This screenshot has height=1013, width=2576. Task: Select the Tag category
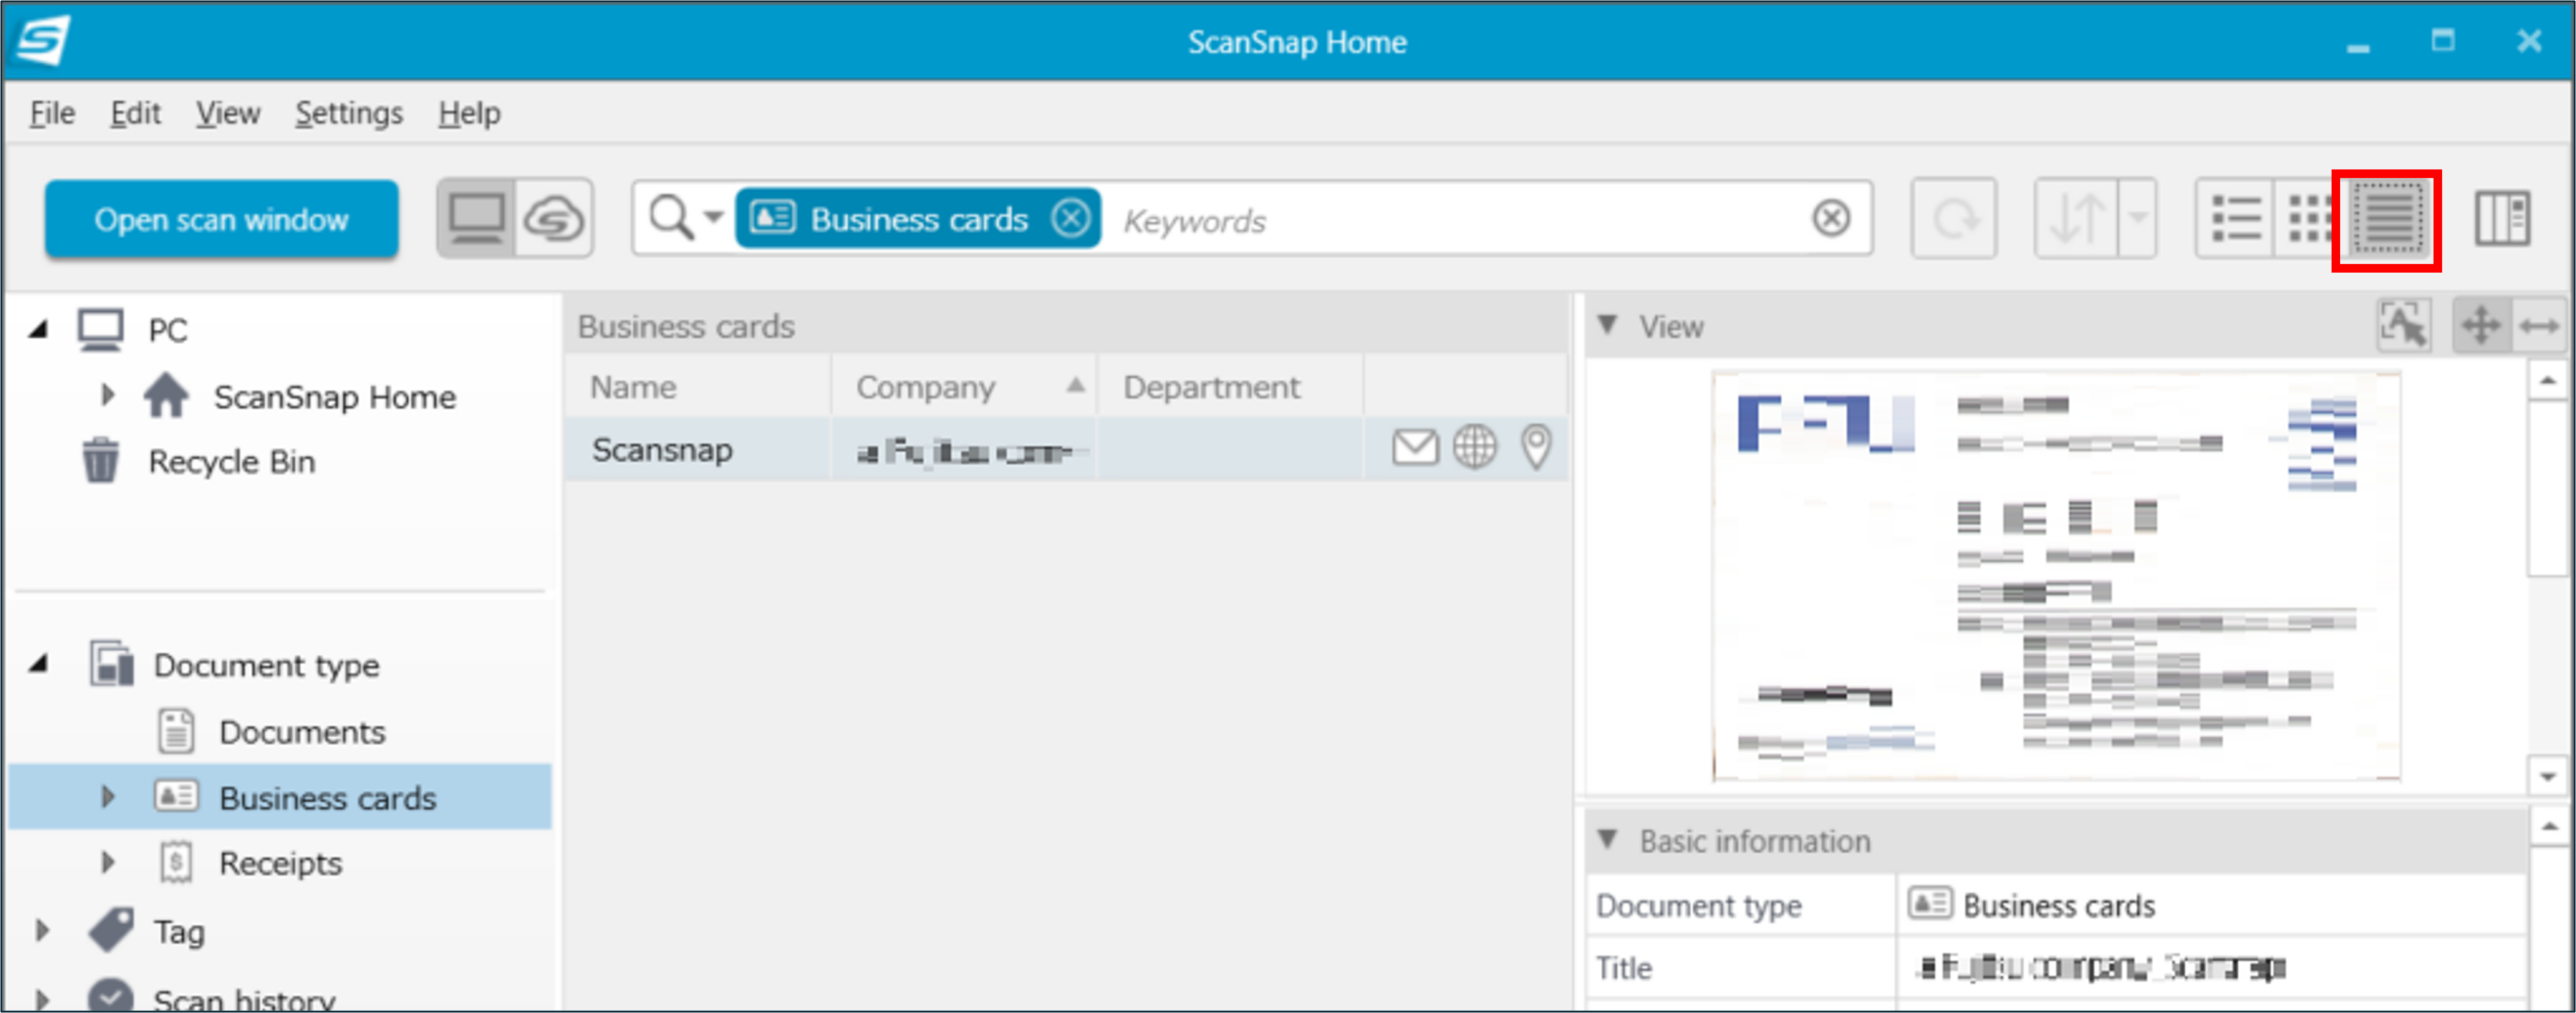tap(178, 932)
